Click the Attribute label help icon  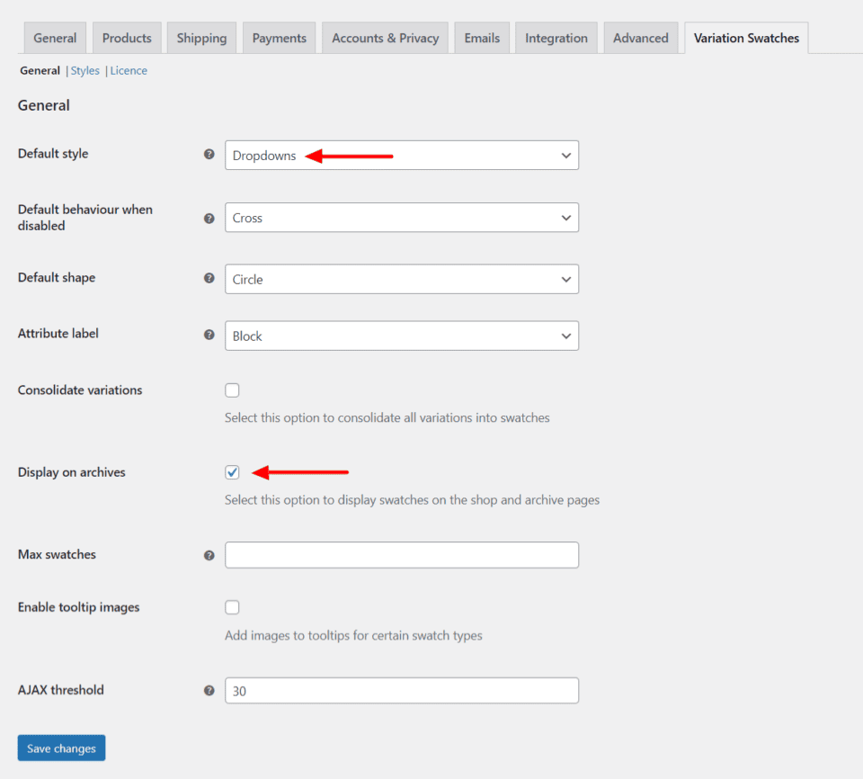click(209, 334)
